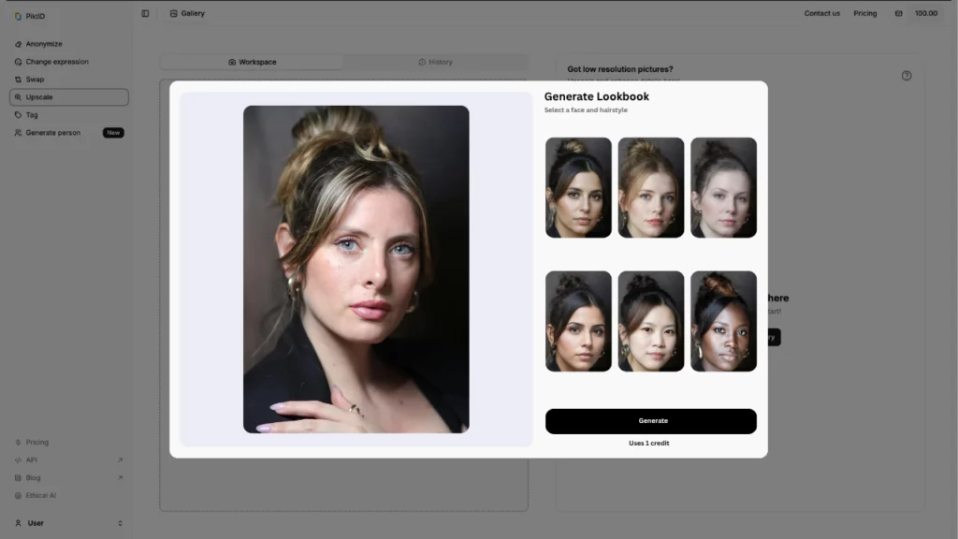Click the help question mark icon
958x539 pixels.
[x=906, y=76]
